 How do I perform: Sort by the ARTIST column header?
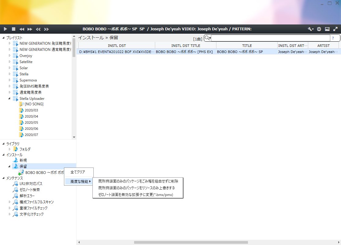323,45
